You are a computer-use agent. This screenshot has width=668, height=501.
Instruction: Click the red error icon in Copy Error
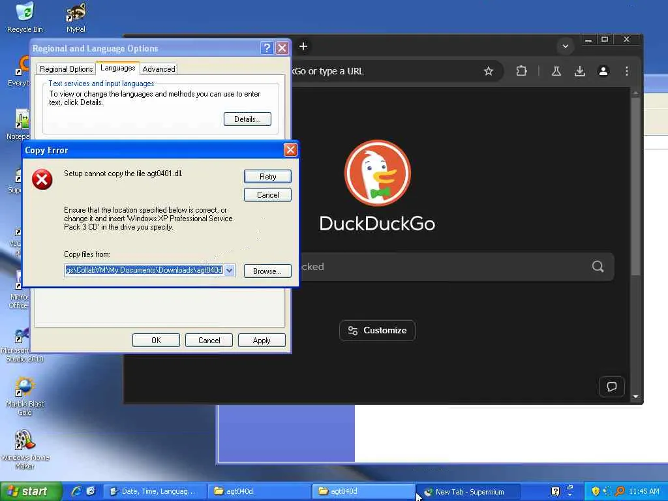(42, 179)
